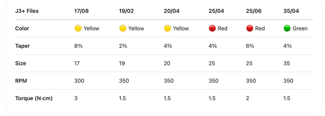Select the 25/06 column header
This screenshot has width=325, height=116.
254,11
